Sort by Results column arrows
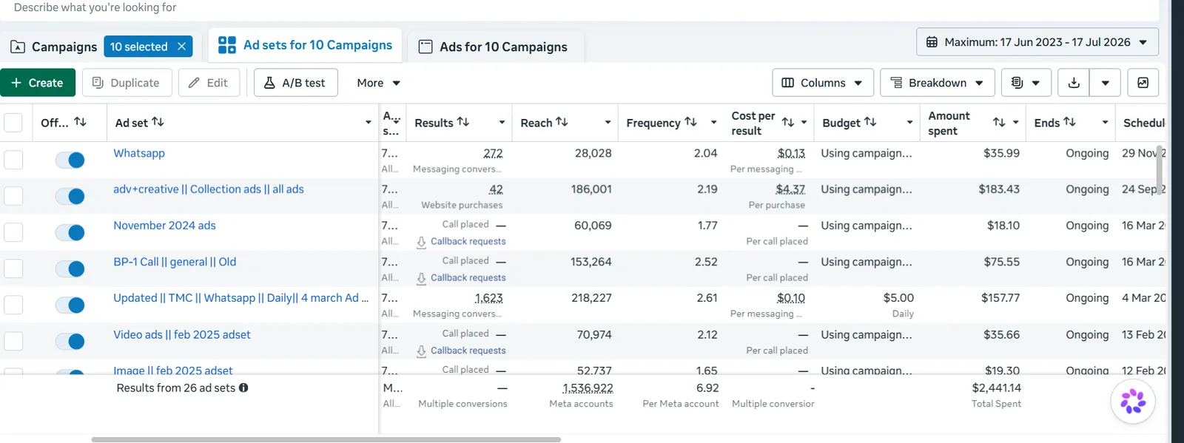This screenshot has height=443, width=1184. pyautogui.click(x=463, y=122)
